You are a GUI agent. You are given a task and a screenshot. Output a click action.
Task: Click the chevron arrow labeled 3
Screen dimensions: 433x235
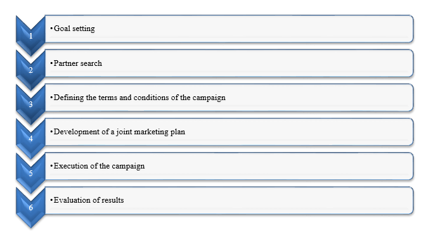coord(30,105)
